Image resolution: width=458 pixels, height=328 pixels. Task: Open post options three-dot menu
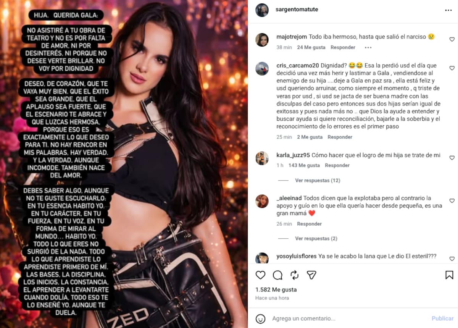click(448, 10)
